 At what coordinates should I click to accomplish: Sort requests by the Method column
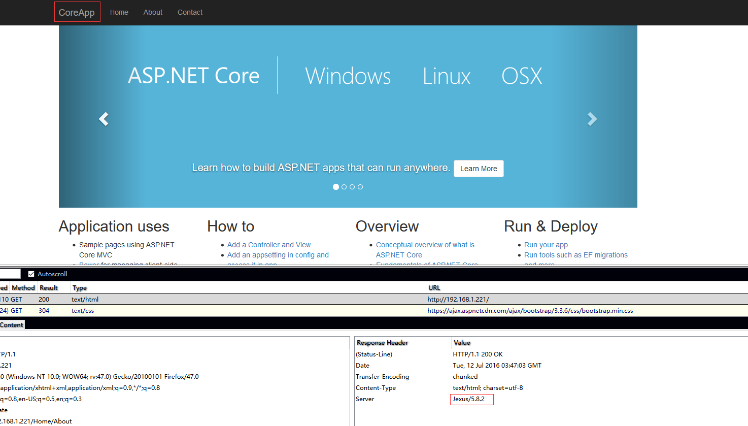(x=23, y=288)
